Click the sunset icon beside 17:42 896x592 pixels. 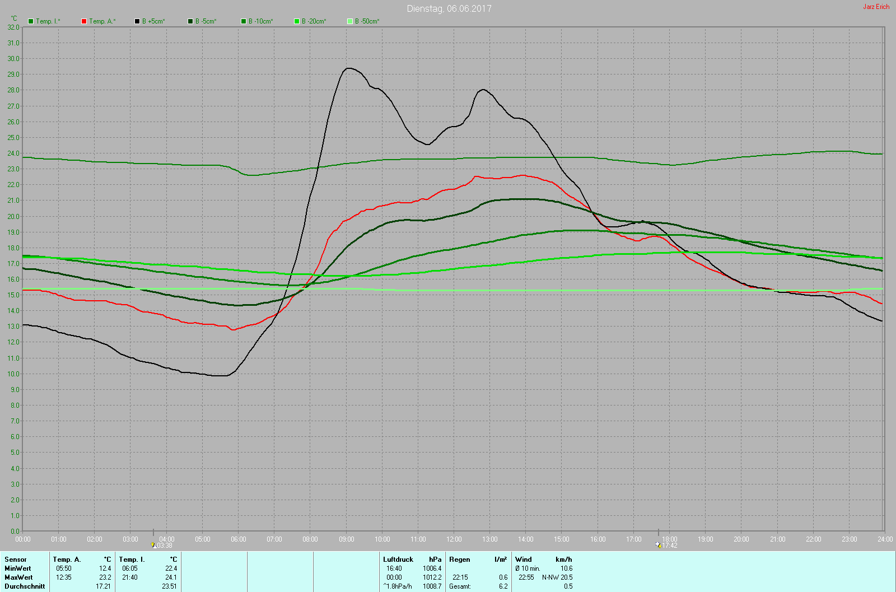pyautogui.click(x=659, y=545)
